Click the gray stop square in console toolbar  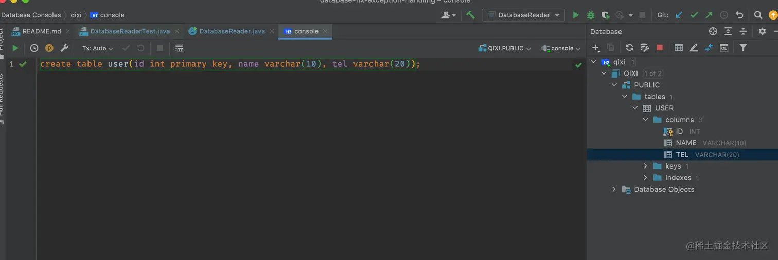(160, 48)
